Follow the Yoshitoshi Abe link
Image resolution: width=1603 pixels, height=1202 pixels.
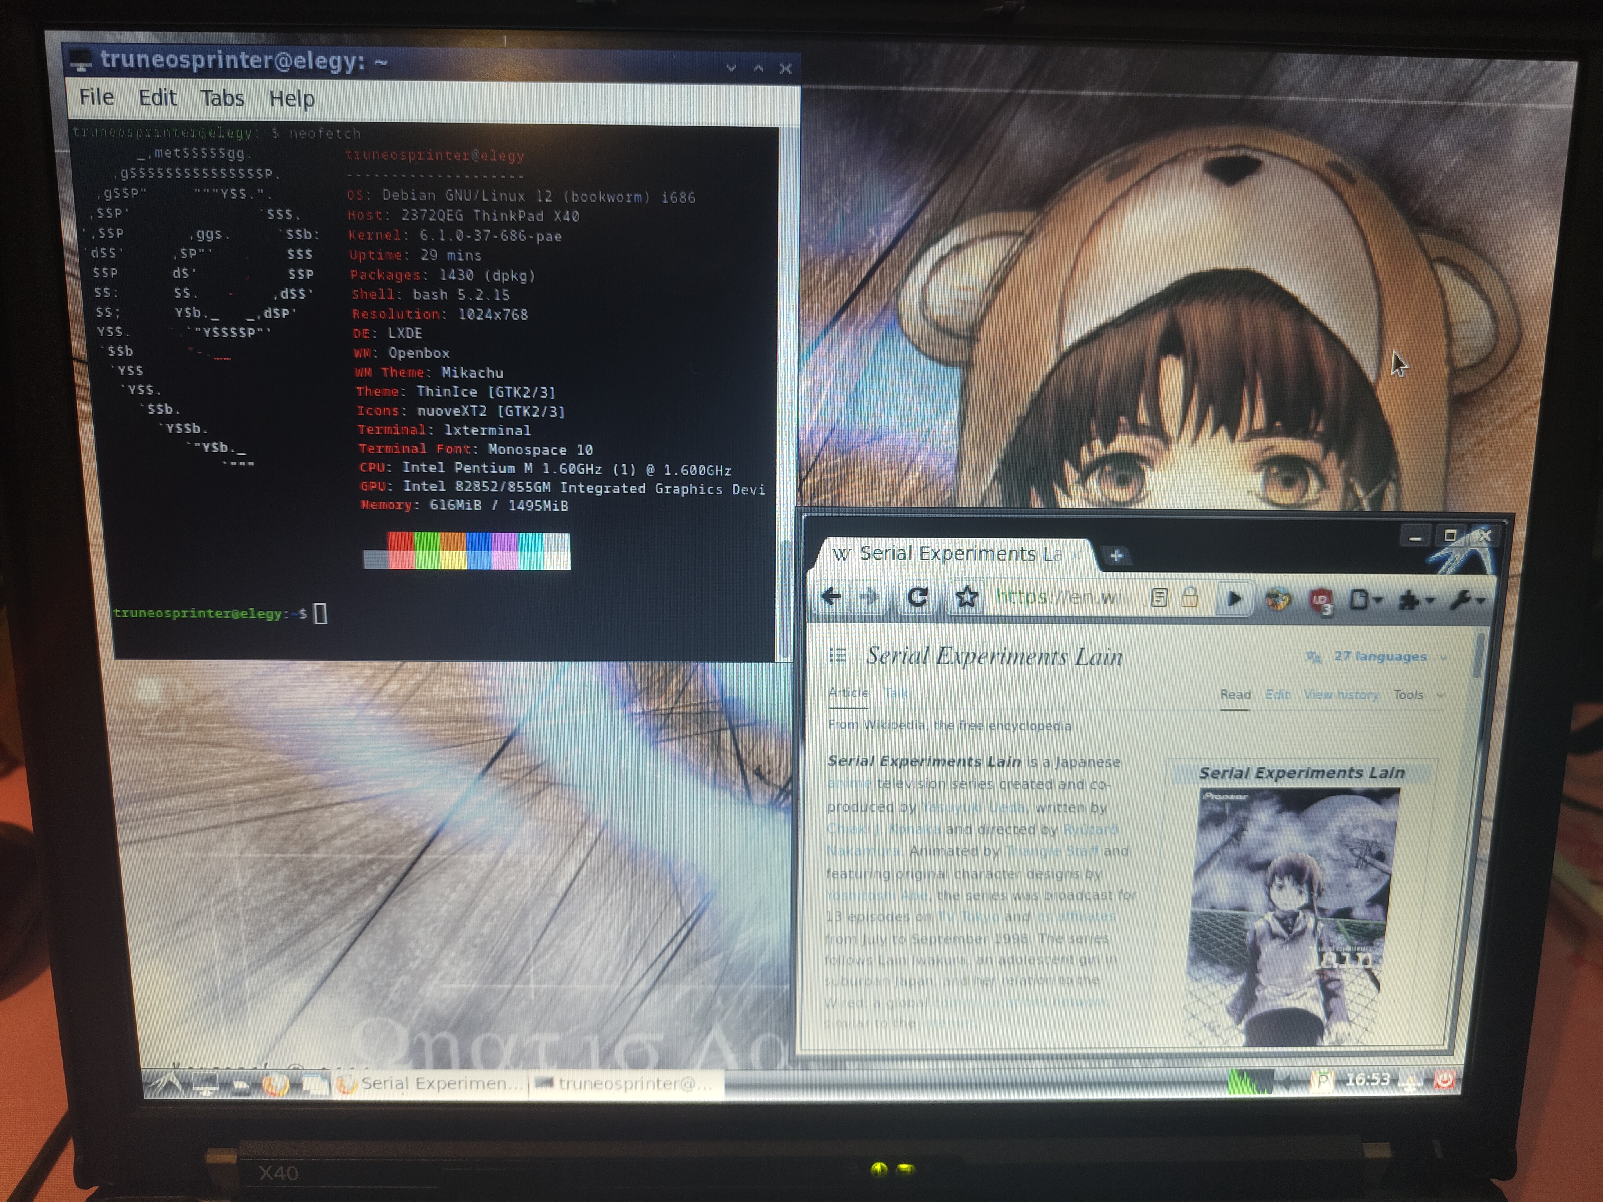(876, 895)
